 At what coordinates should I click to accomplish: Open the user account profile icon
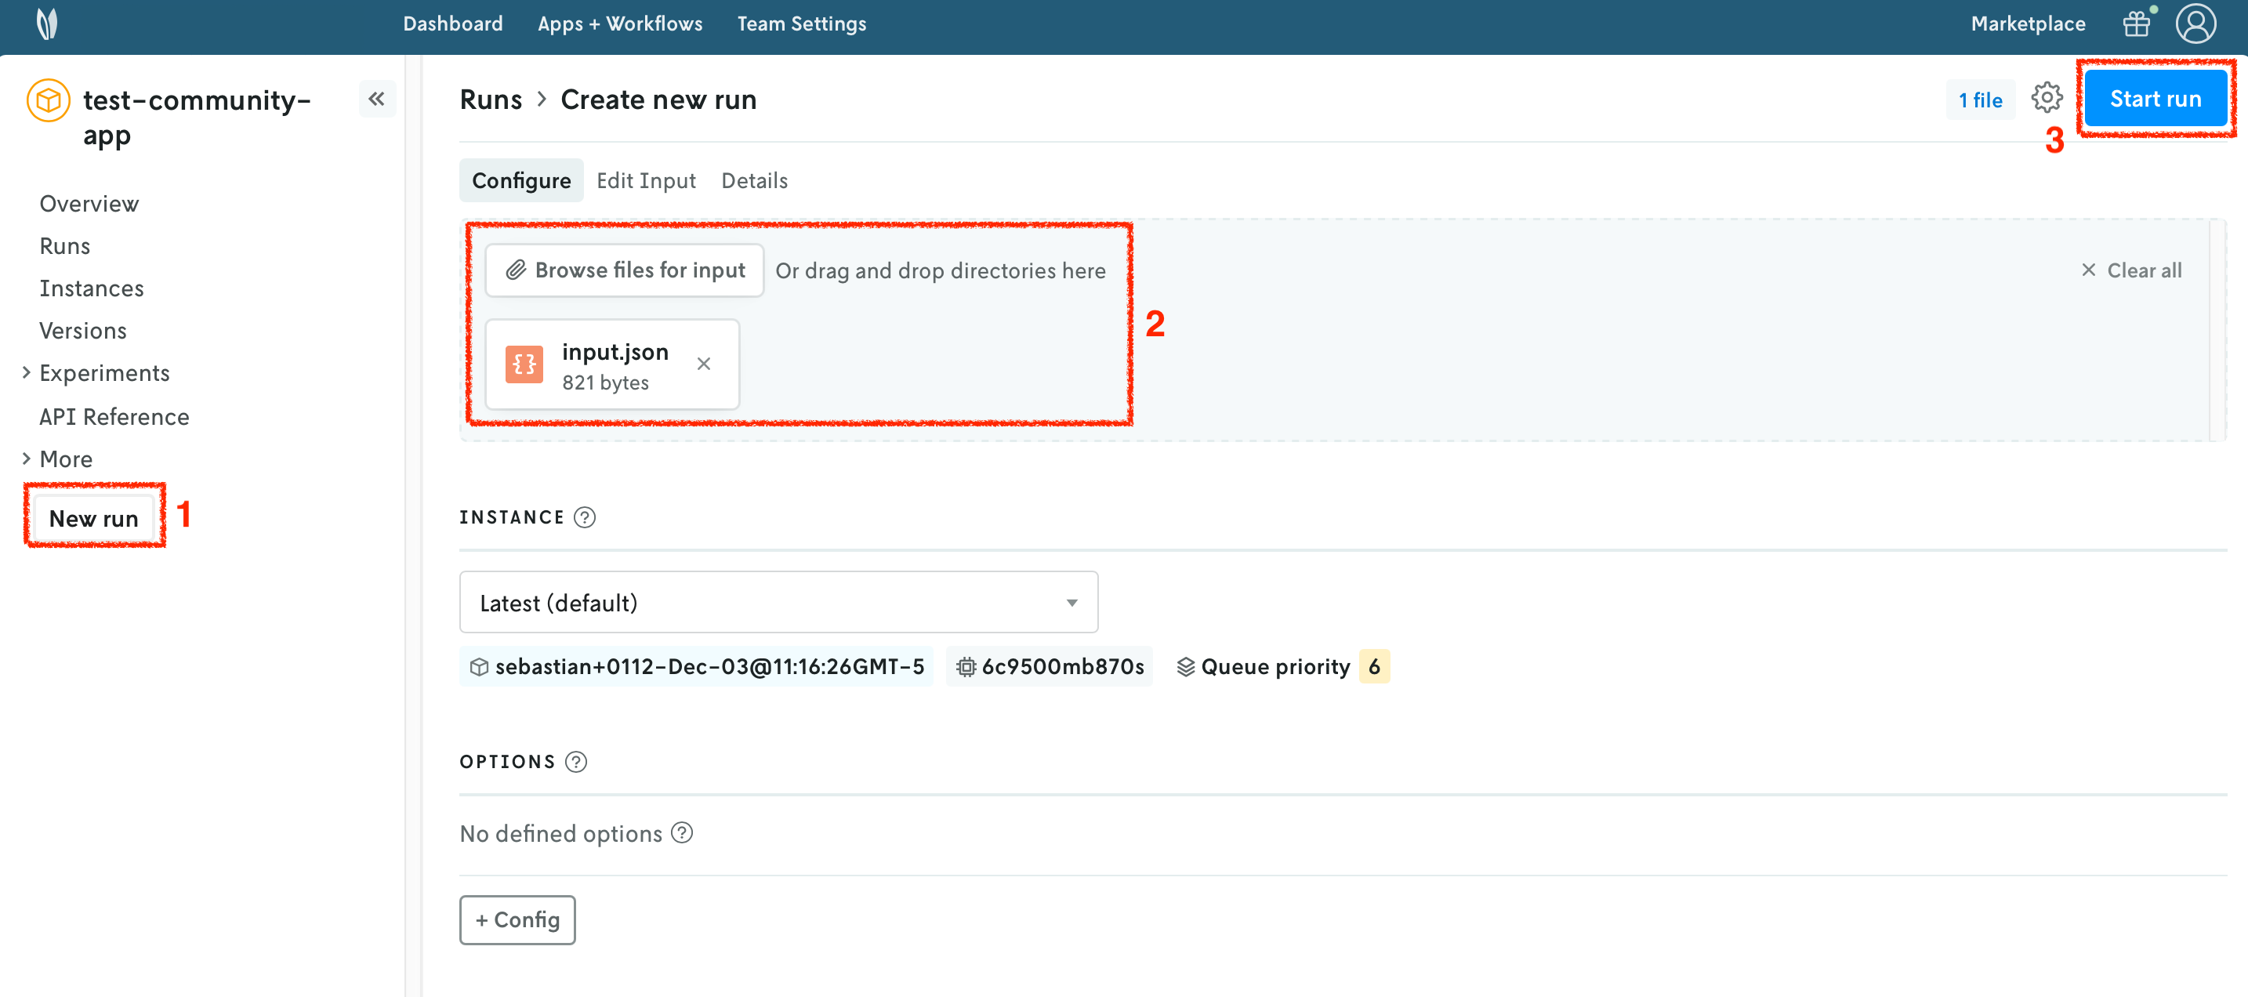coord(2195,24)
